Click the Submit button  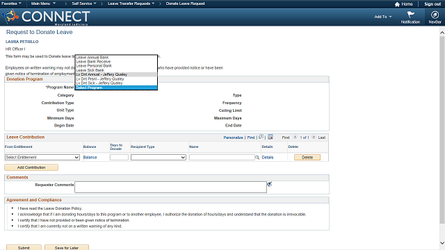[24, 247]
